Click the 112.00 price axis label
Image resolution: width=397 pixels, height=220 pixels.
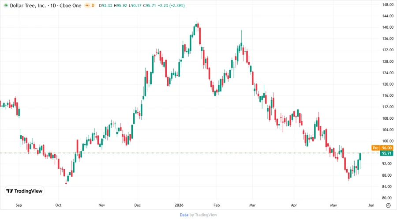point(388,107)
